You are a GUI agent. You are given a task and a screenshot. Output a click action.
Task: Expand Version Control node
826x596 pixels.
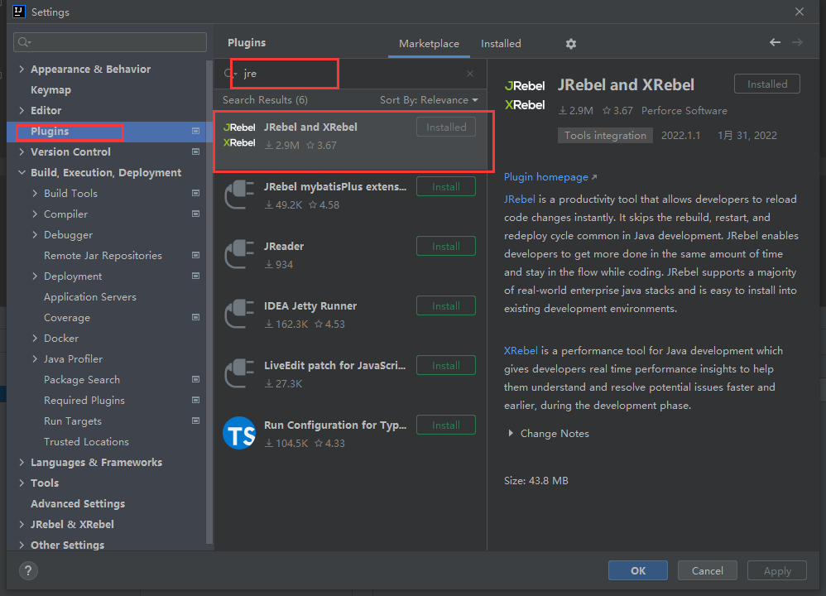[22, 151]
